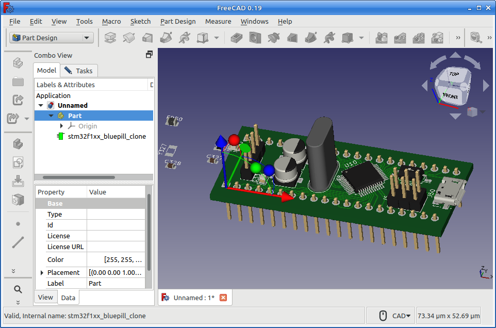Screen dimensions: 496x328
Task: Close the Unnamed : 1* document tab
Action: click(x=223, y=298)
